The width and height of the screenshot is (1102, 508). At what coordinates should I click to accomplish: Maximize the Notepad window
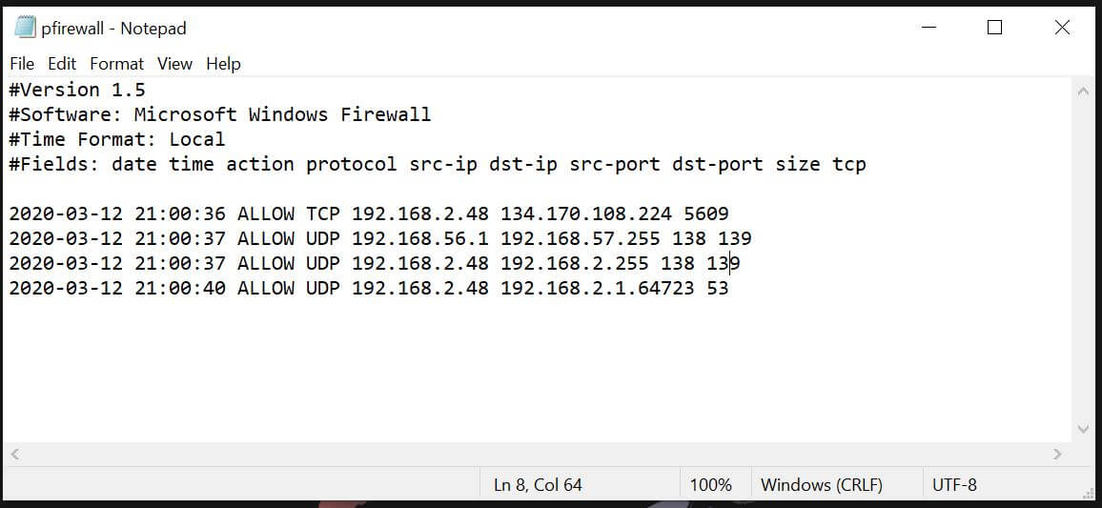point(994,28)
